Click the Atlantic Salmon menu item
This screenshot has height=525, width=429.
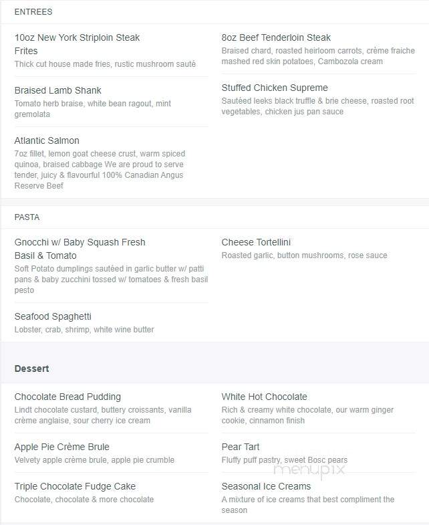pos(47,140)
